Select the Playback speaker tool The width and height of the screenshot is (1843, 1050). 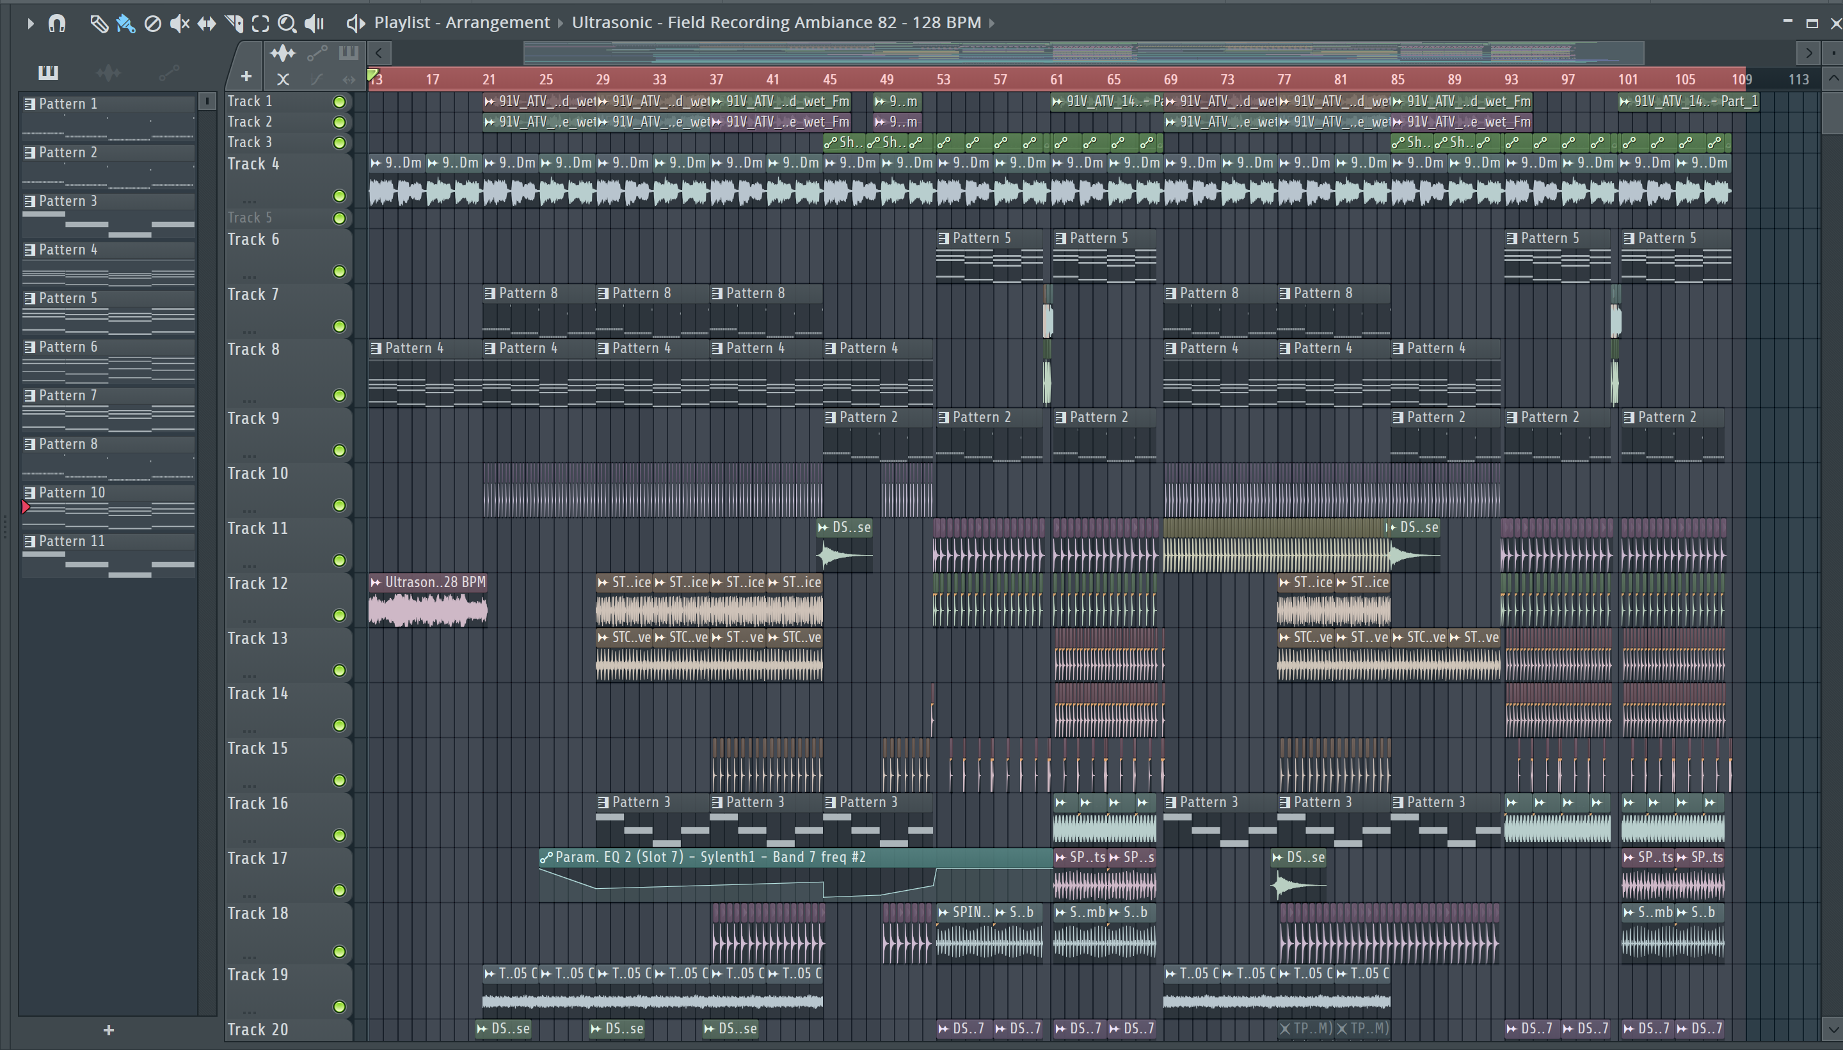[x=314, y=23]
